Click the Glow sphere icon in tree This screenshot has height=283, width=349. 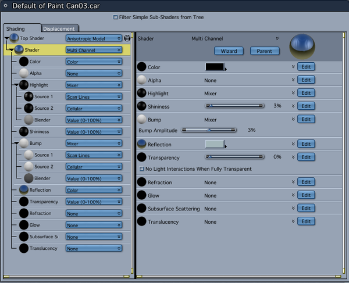24,225
